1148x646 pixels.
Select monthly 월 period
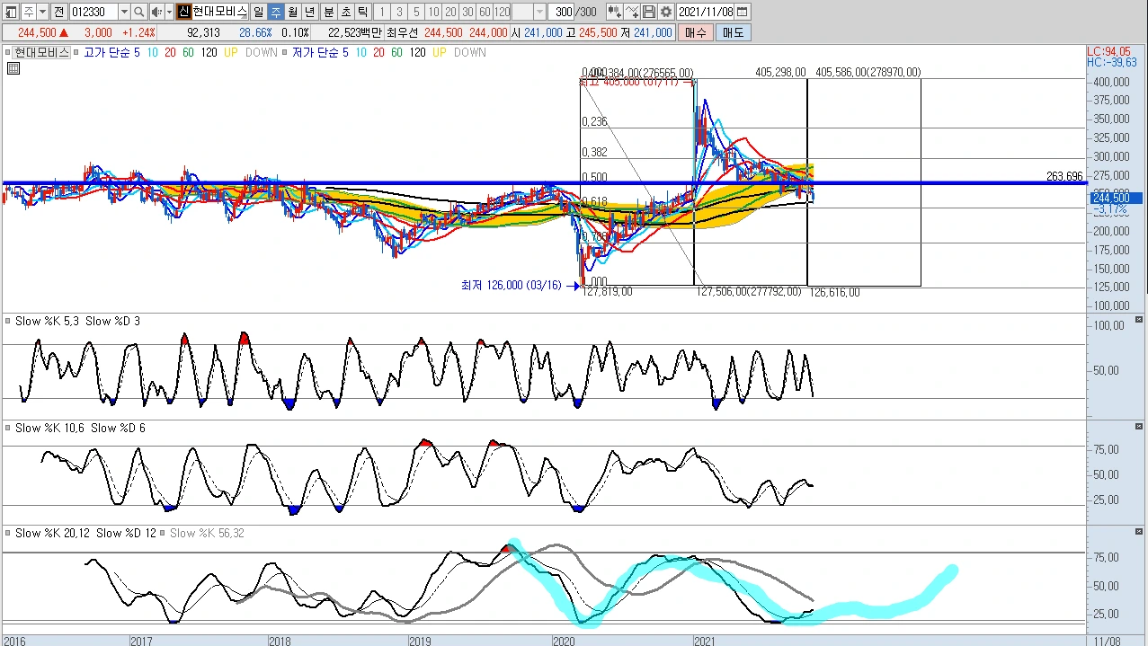point(292,12)
